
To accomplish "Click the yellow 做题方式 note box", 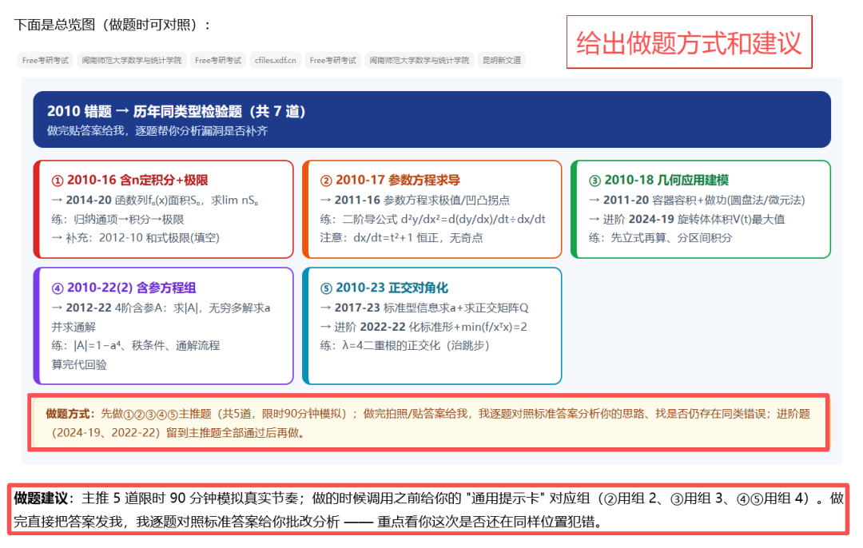I will 429,423.
